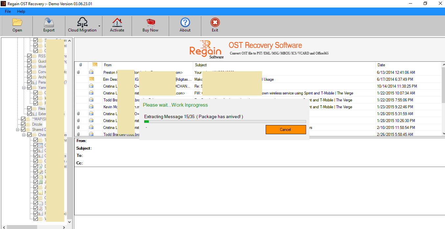The width and height of the screenshot is (445, 229).
Task: Toggle the Files folder checkbox
Action: (30, 108)
